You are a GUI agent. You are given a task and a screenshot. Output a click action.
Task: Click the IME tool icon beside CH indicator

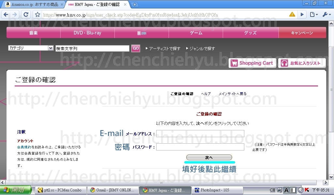pos(280,190)
